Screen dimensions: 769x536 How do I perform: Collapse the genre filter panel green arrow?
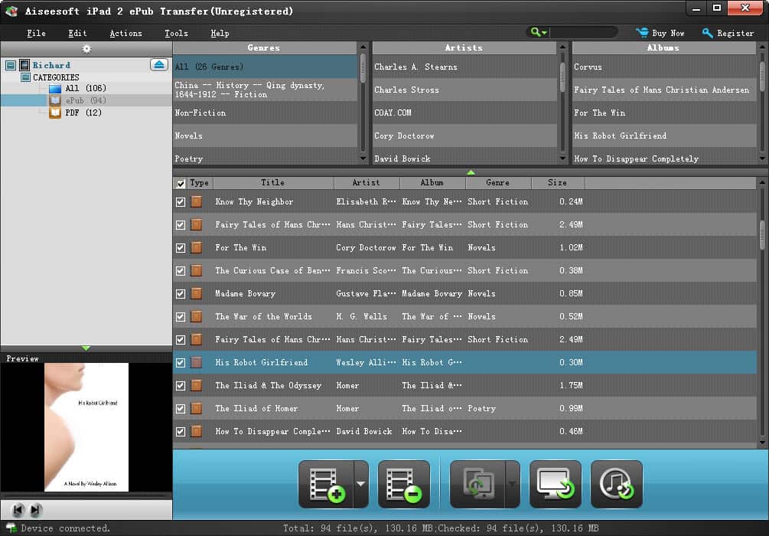pos(471,172)
